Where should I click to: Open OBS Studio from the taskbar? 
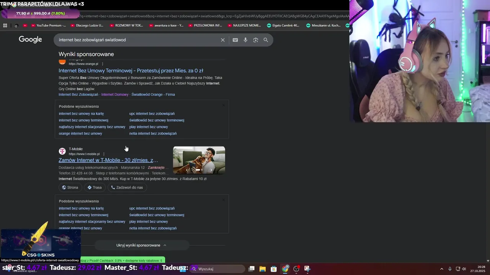tap(296, 269)
